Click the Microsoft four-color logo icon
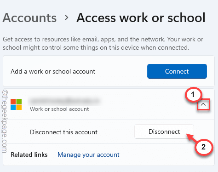 pos(16,104)
